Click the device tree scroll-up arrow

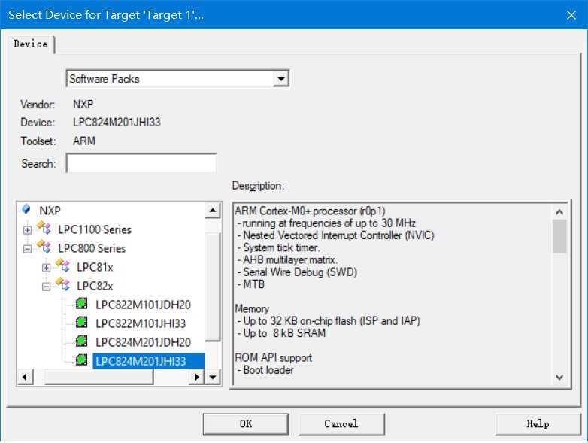pyautogui.click(x=213, y=211)
